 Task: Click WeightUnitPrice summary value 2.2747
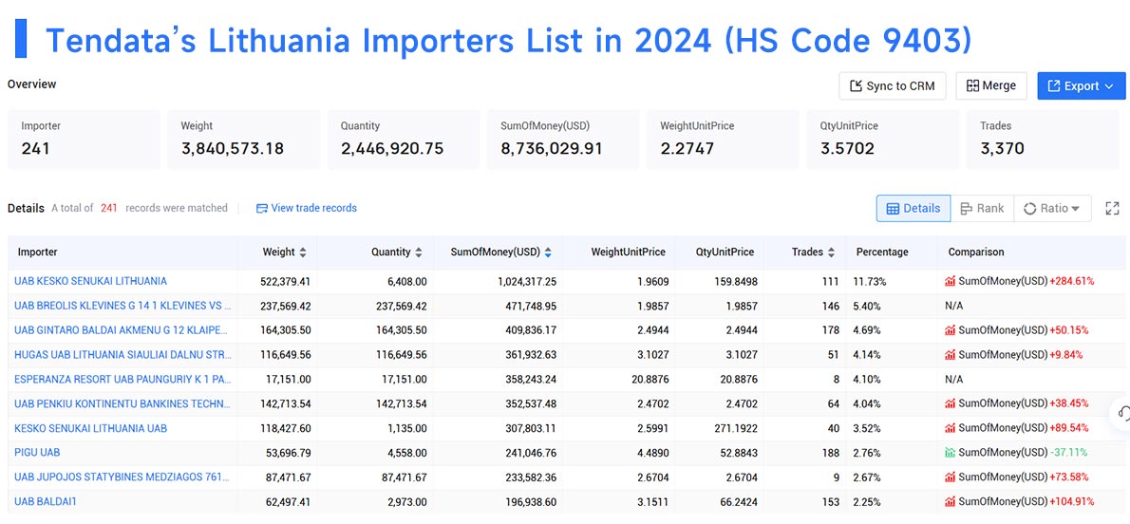click(x=687, y=149)
